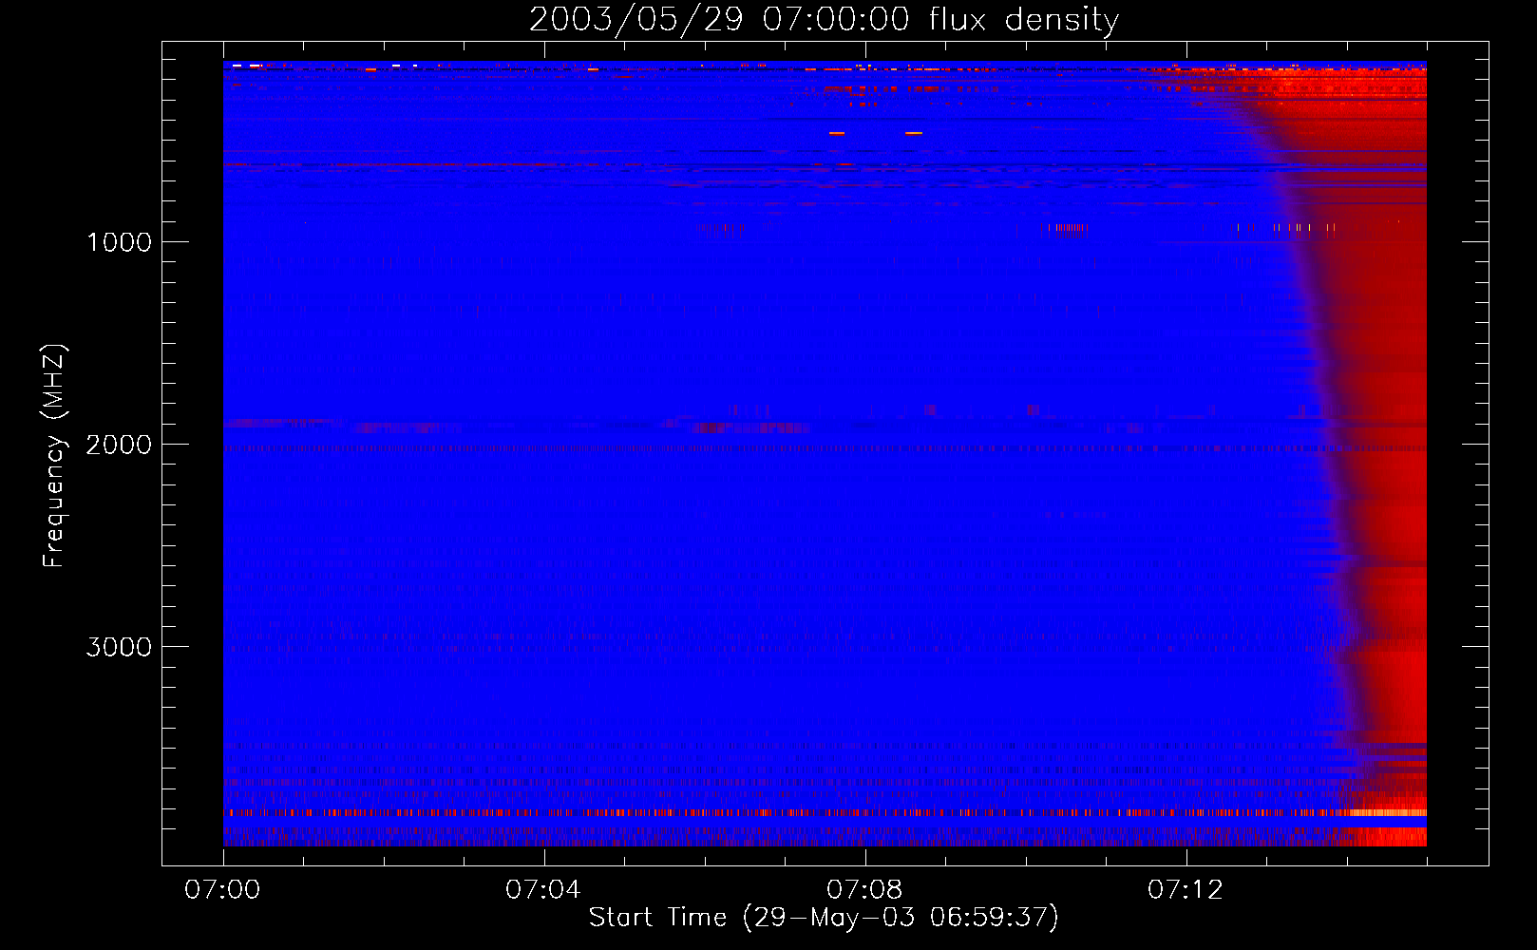This screenshot has width=1537, height=950.
Task: Click the 07:08 time tick label
Action: click(x=864, y=890)
